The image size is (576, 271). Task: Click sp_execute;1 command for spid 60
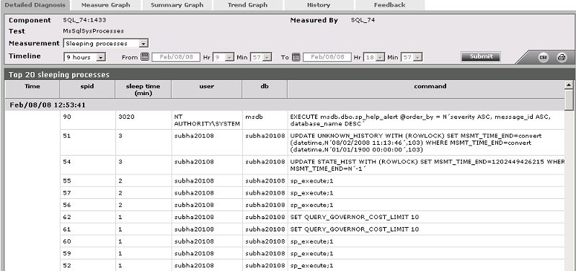click(x=311, y=242)
